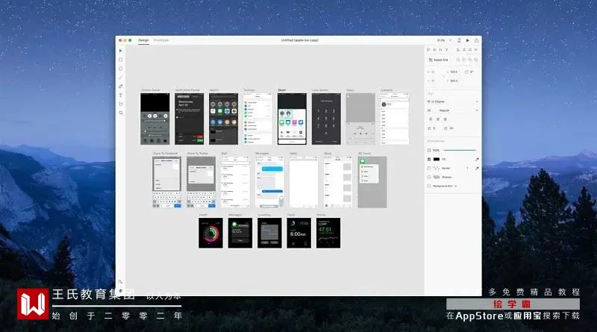Click the fourth icon in first align group
The height and width of the screenshot is (332, 597).
tap(446, 49)
